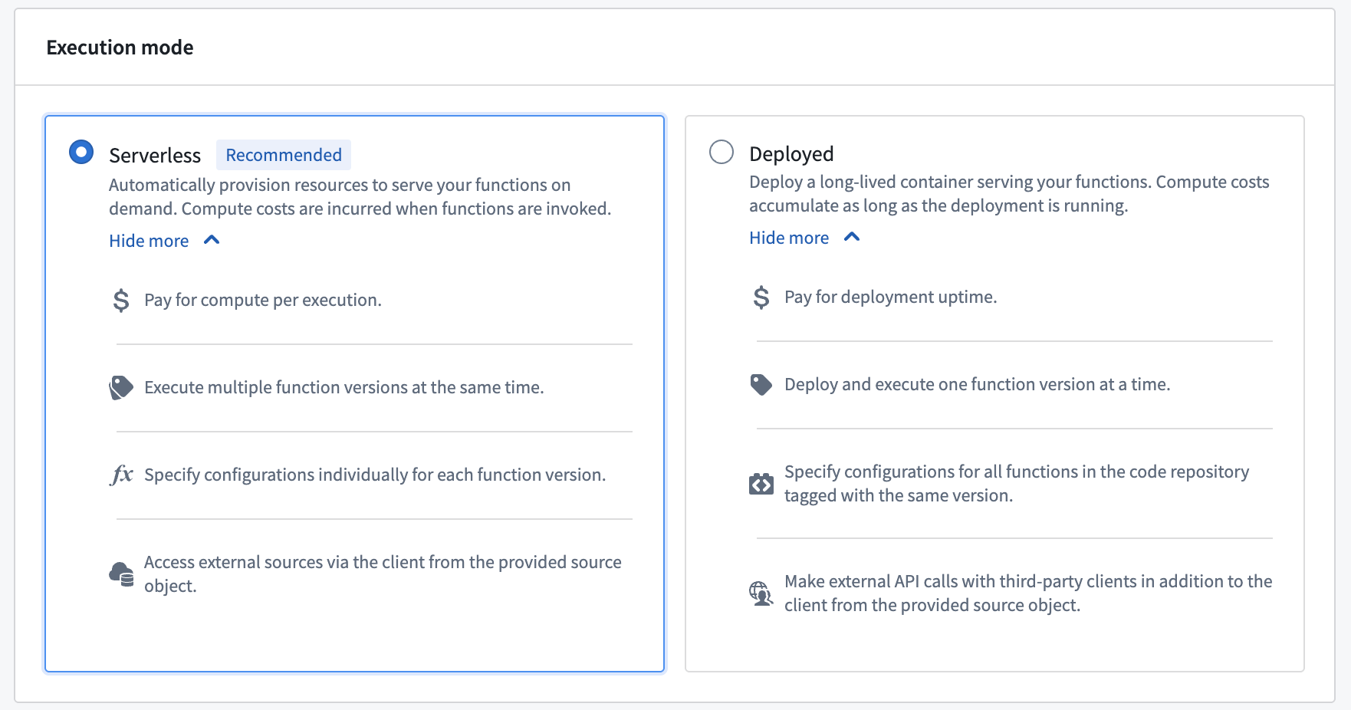Click the fx icon for function version configurations
This screenshot has height=710, width=1351.
point(120,475)
